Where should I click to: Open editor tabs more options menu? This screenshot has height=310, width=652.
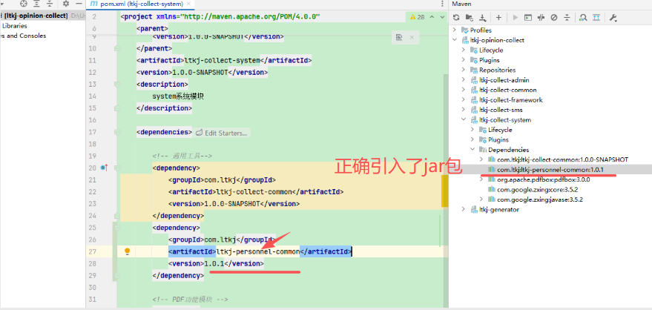[441, 4]
